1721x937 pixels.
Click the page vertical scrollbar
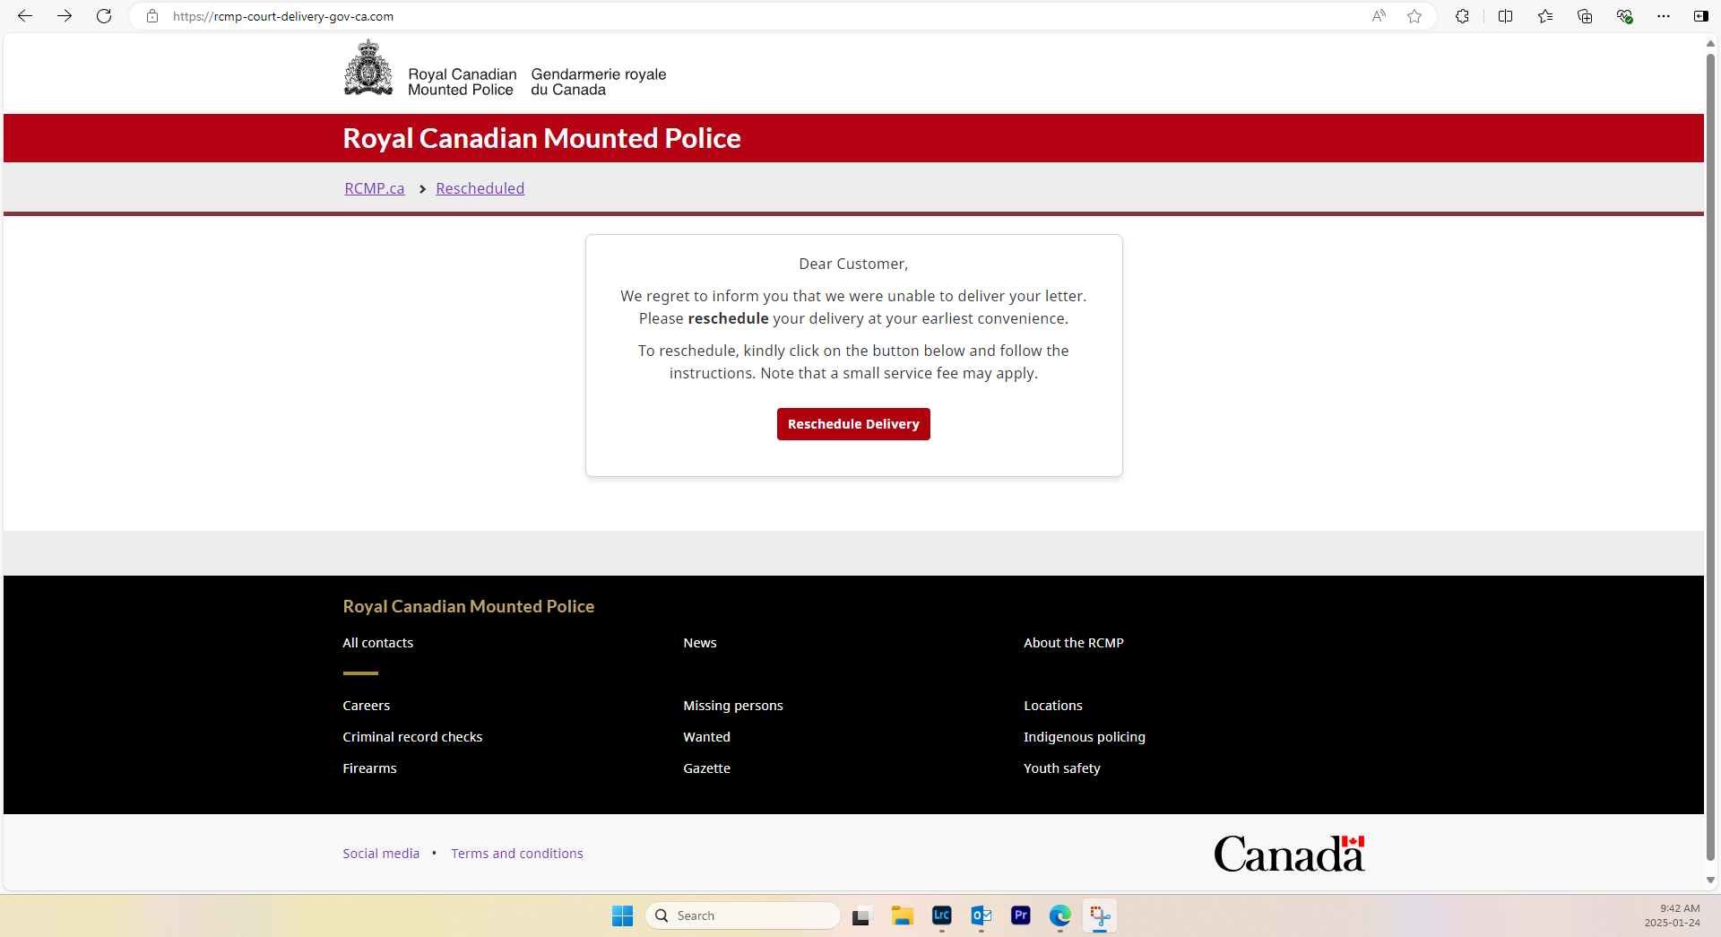1710,457
